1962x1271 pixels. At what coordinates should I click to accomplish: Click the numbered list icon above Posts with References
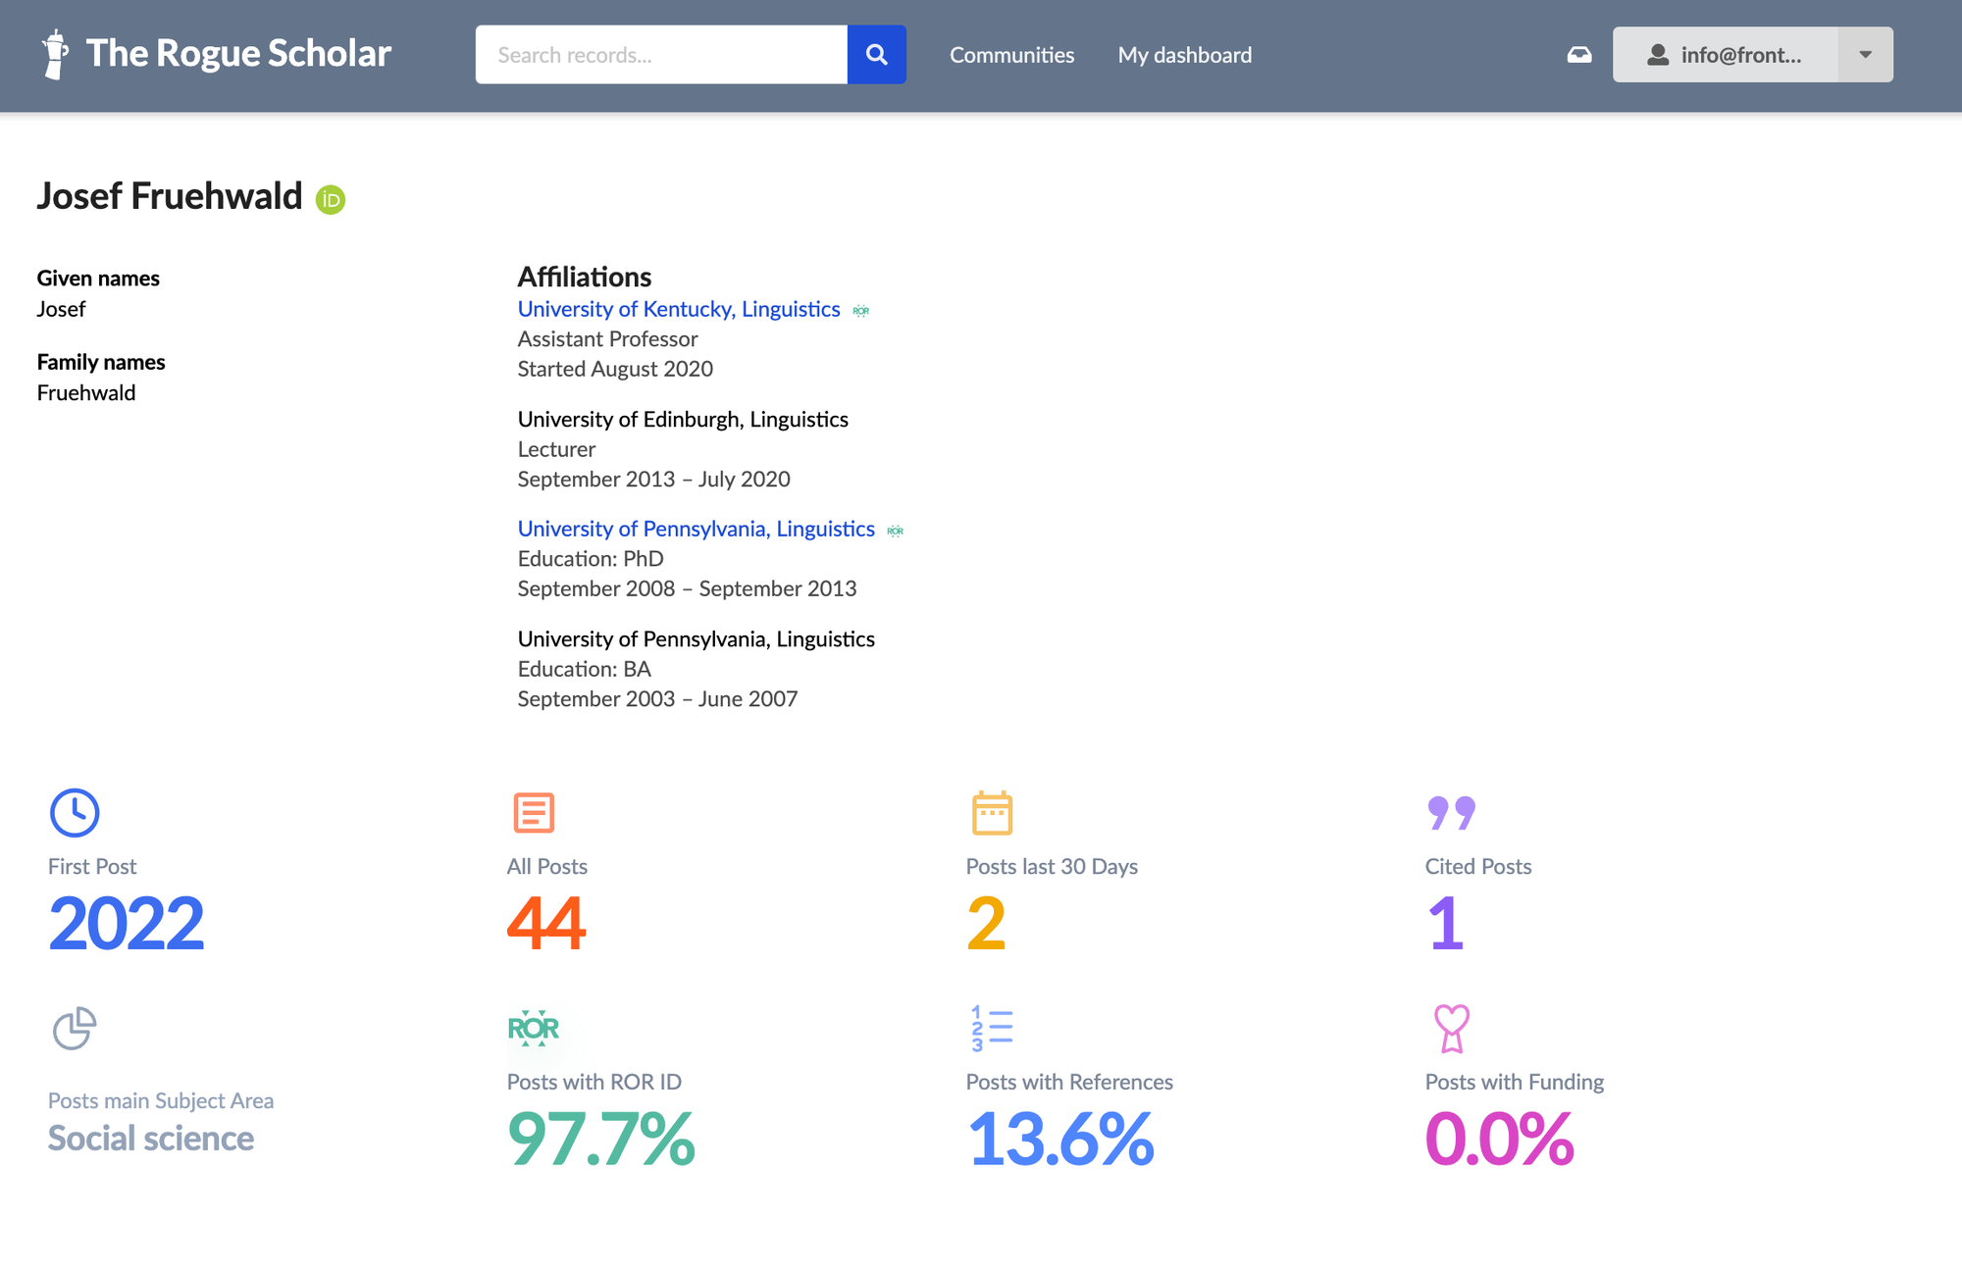click(x=992, y=1029)
